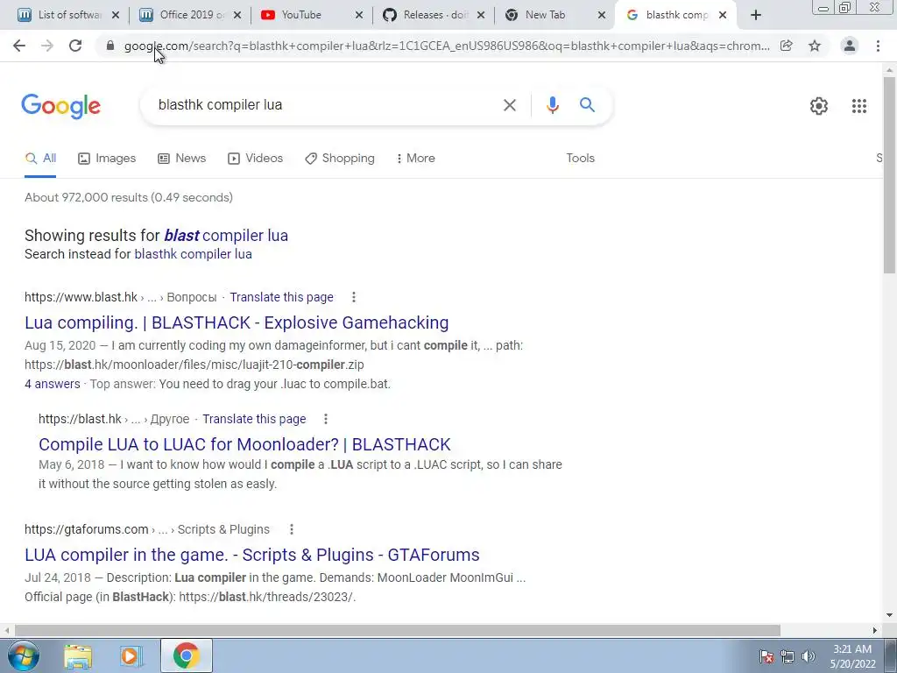Clear the search box with the X icon
The height and width of the screenshot is (673, 897).
509,105
